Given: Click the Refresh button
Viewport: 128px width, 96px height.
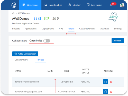Looking at the screenshot, I should coord(118,40).
